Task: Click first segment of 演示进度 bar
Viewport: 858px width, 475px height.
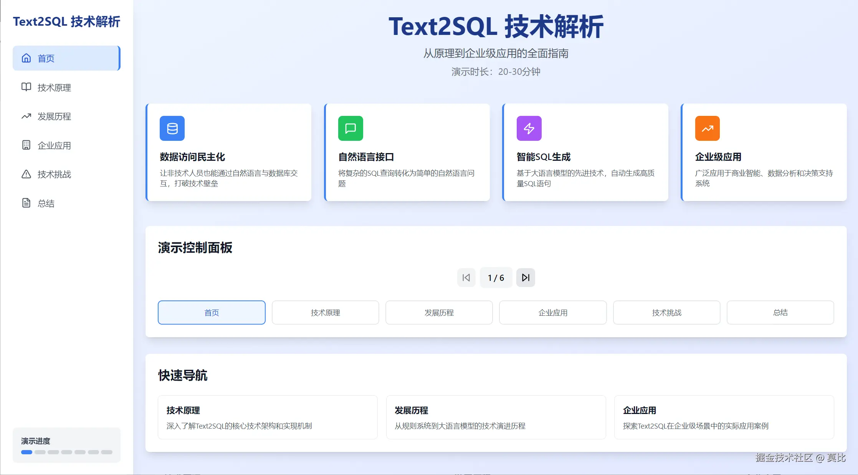Action: (26, 452)
